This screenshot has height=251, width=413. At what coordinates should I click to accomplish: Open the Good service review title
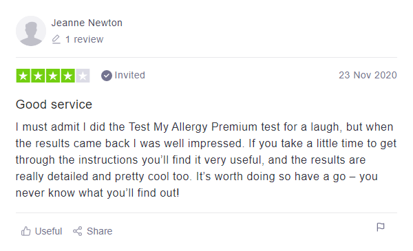pyautogui.click(x=54, y=105)
